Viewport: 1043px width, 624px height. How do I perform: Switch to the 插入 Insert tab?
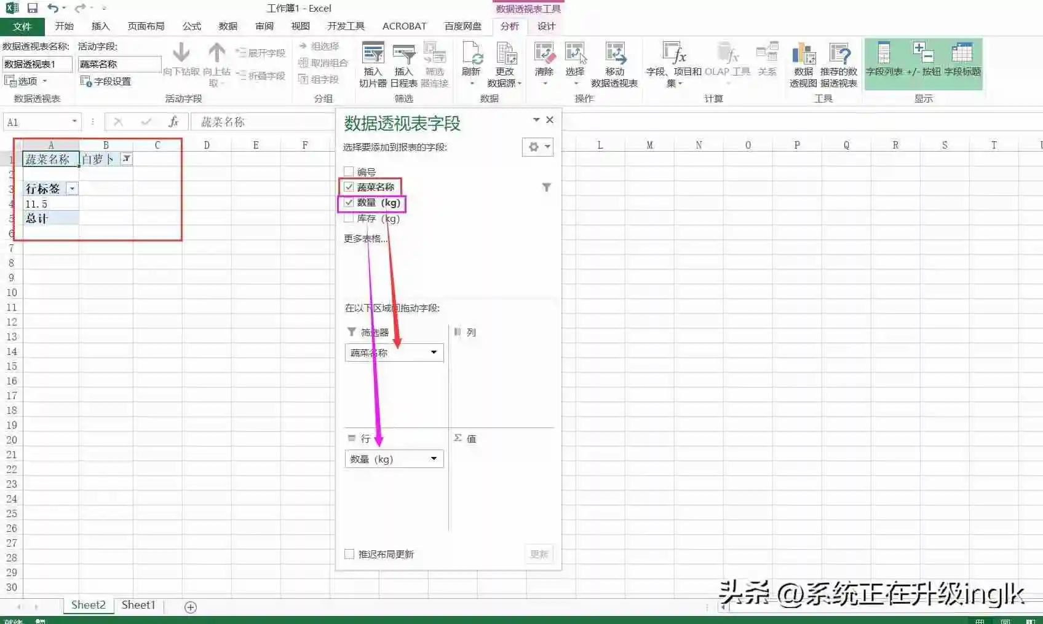click(100, 26)
